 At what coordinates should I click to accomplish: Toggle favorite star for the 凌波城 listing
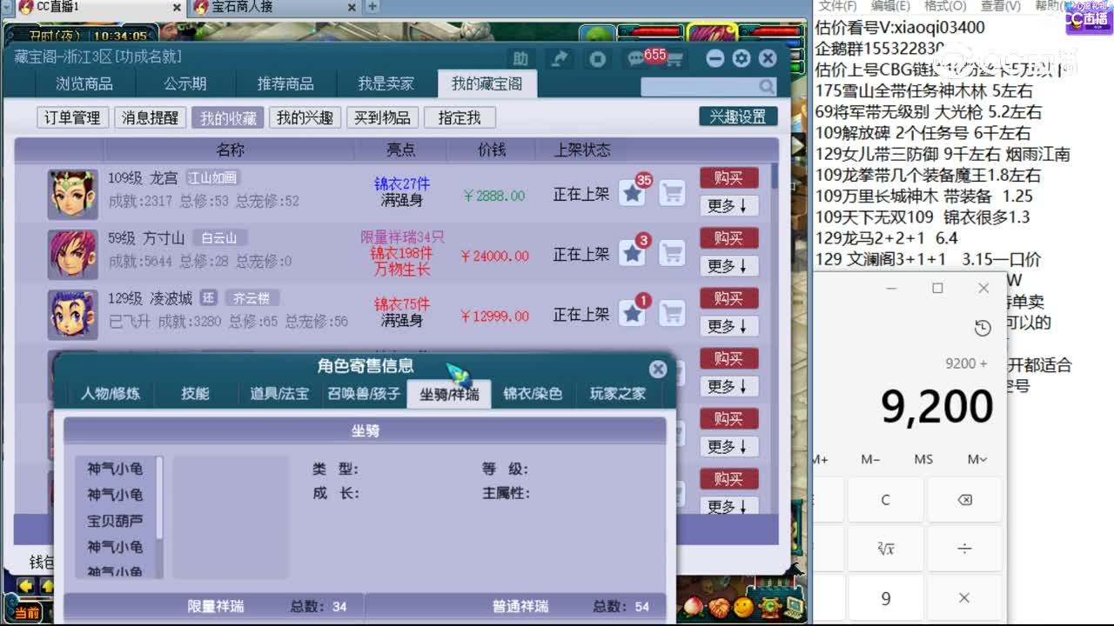point(633,314)
